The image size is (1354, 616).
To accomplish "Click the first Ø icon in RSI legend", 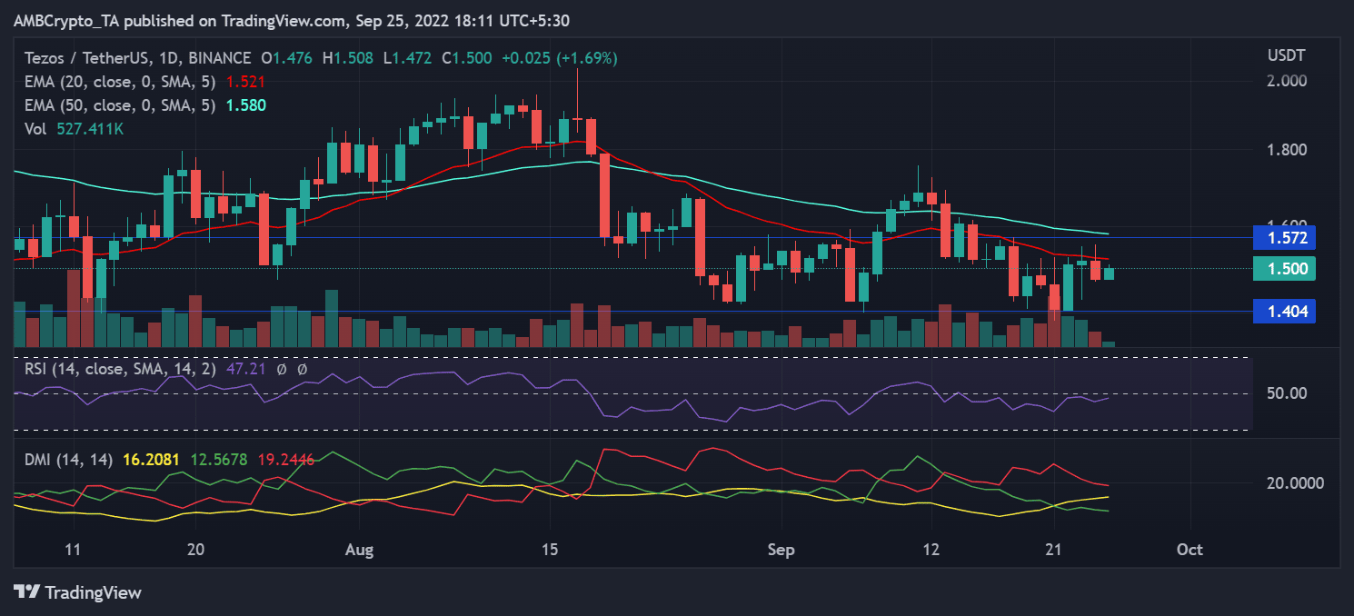I will (x=282, y=370).
